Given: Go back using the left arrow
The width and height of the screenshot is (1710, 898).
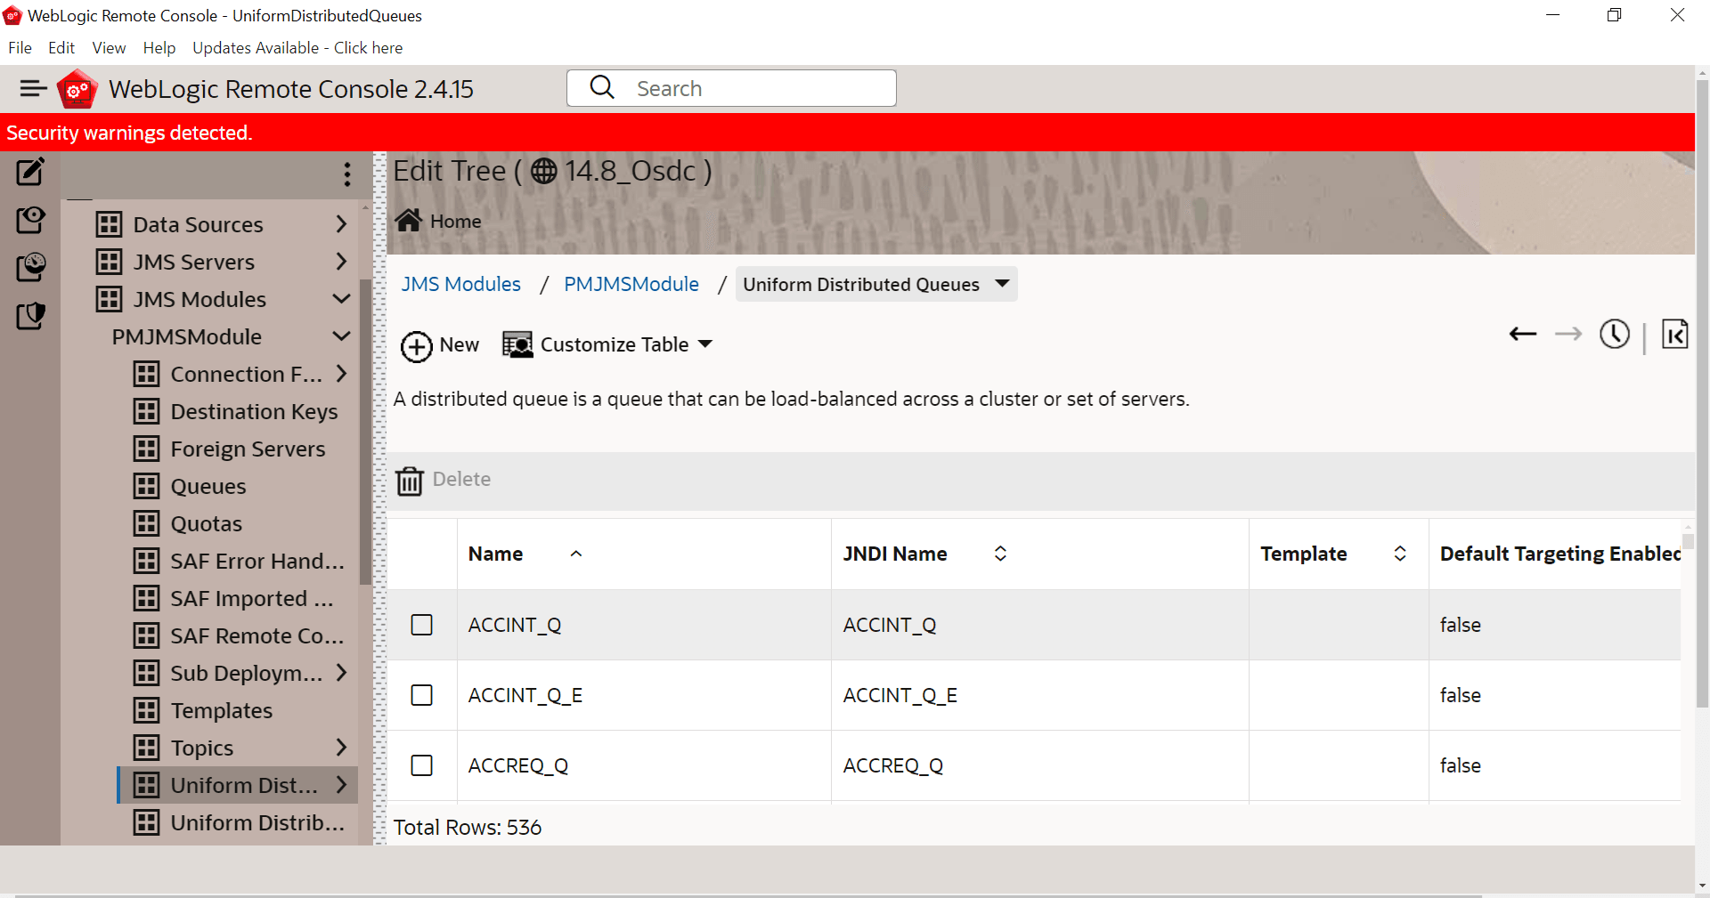Looking at the screenshot, I should (x=1523, y=334).
